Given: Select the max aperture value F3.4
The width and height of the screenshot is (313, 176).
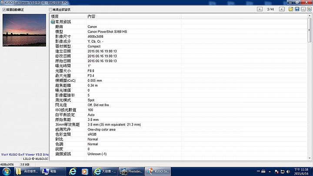Looking at the screenshot, I should 91,76.
